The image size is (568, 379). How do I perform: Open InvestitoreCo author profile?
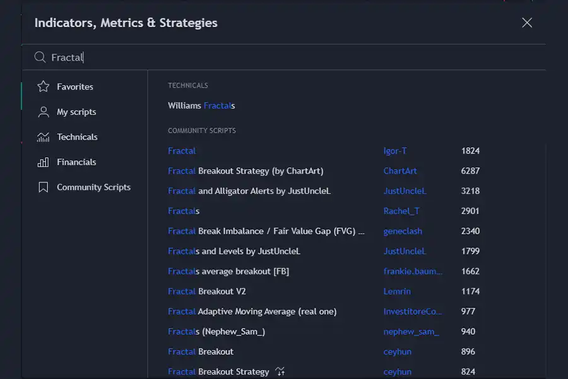pos(413,311)
